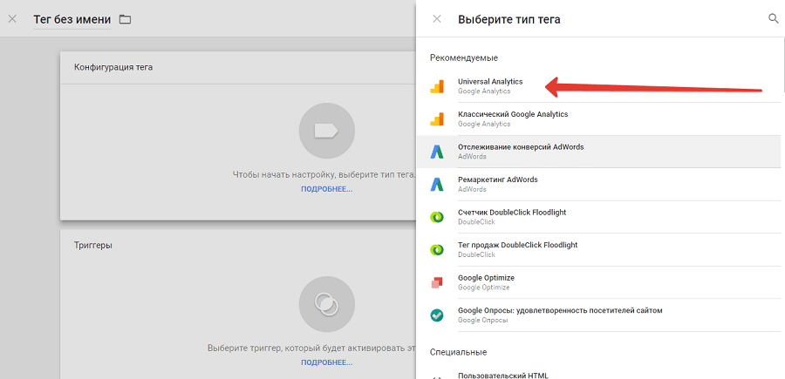This screenshot has width=785, height=379.
Task: Click the Universal Analytics icon
Action: (x=437, y=85)
